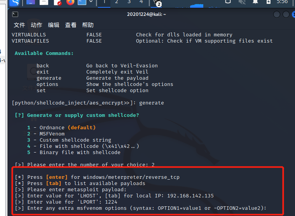Switch to workspace 2
Screen dimensions: 295x216
[117, 2]
